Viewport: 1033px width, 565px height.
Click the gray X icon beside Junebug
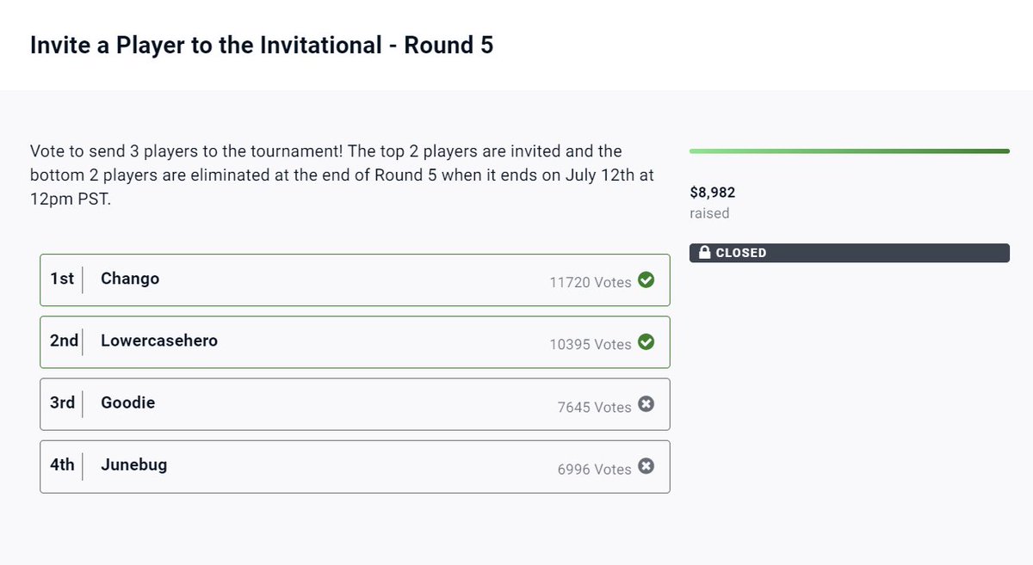point(646,466)
